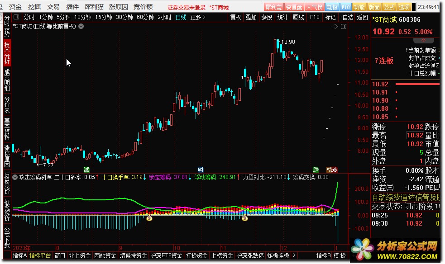Click the blue 财 event marker
Image resolution: width=445 pixels, height=264 pixels.
click(201, 170)
